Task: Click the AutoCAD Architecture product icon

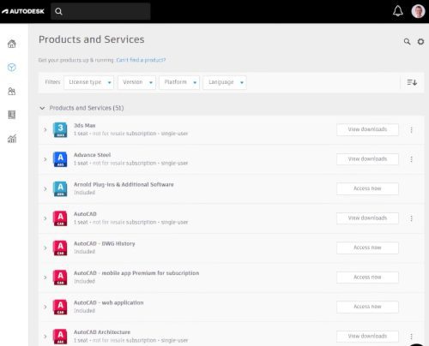Action: (60, 337)
